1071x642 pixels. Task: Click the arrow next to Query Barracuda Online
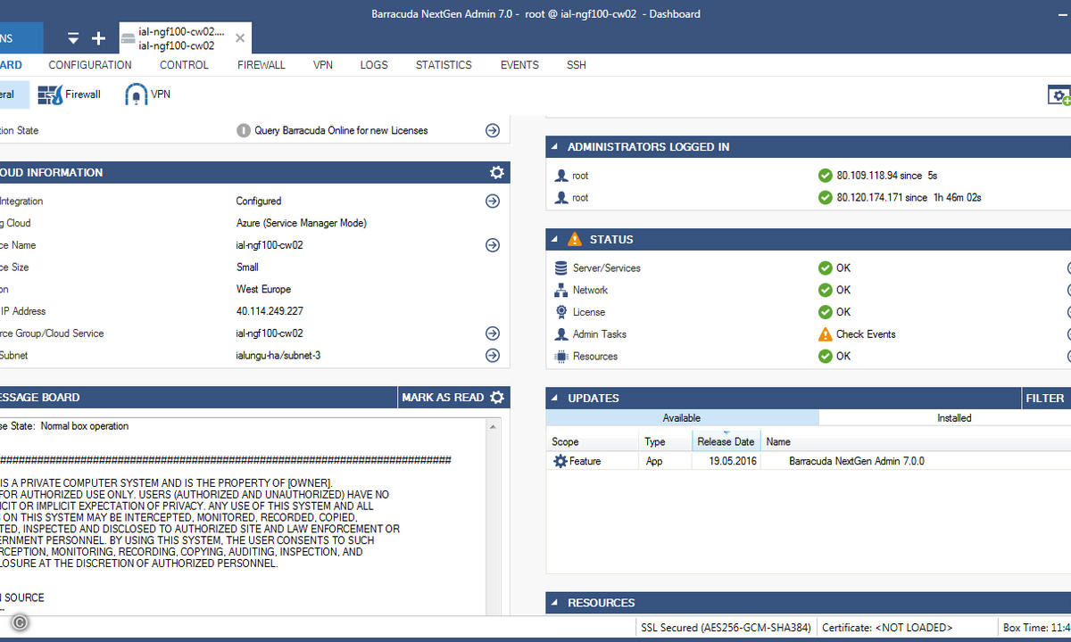point(493,130)
